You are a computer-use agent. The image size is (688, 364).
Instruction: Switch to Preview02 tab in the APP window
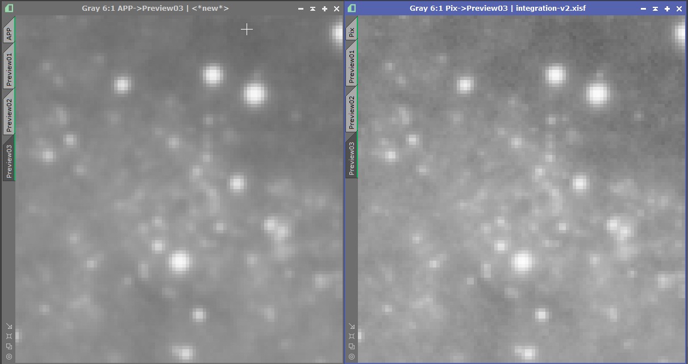[x=9, y=112]
